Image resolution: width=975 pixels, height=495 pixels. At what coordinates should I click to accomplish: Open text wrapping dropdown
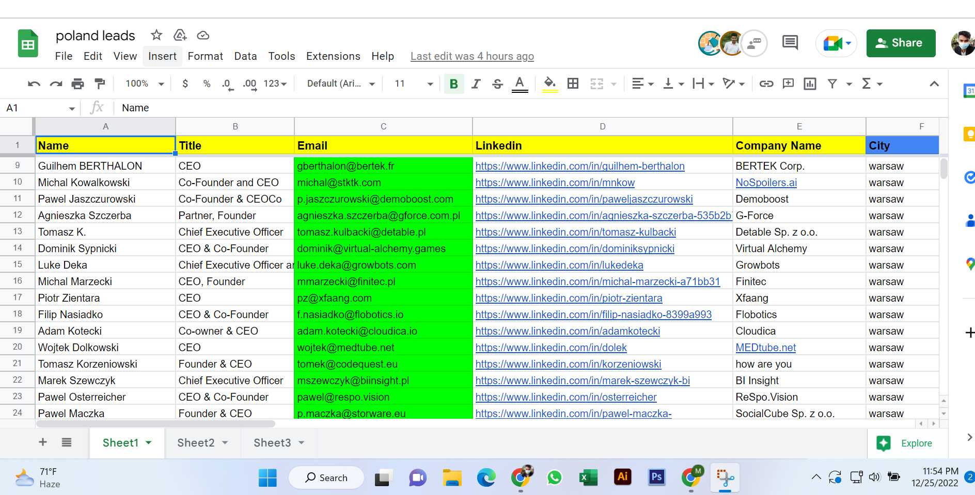tap(703, 84)
